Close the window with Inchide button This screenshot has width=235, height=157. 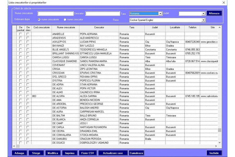[x=214, y=153]
